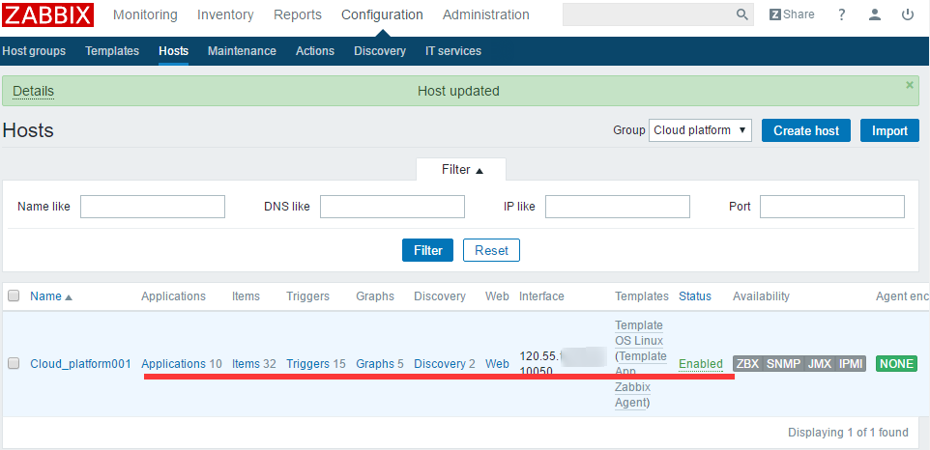Click the NONE encryption badge
This screenshot has height=450, width=930.
[896, 363]
